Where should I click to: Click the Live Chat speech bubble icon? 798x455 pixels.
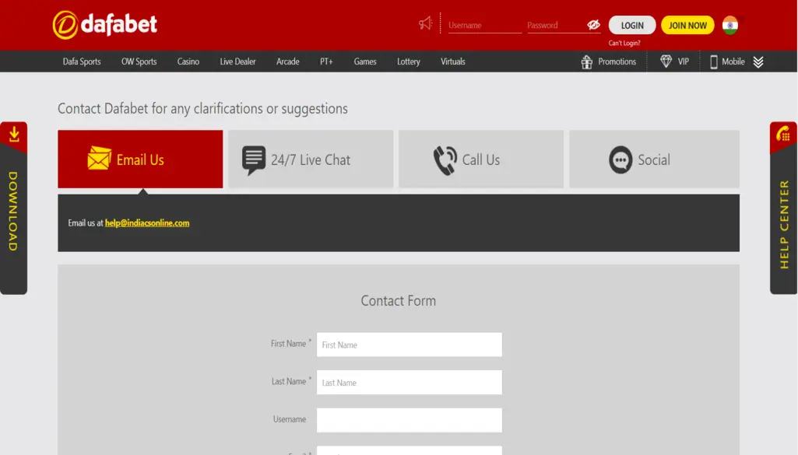(254, 160)
